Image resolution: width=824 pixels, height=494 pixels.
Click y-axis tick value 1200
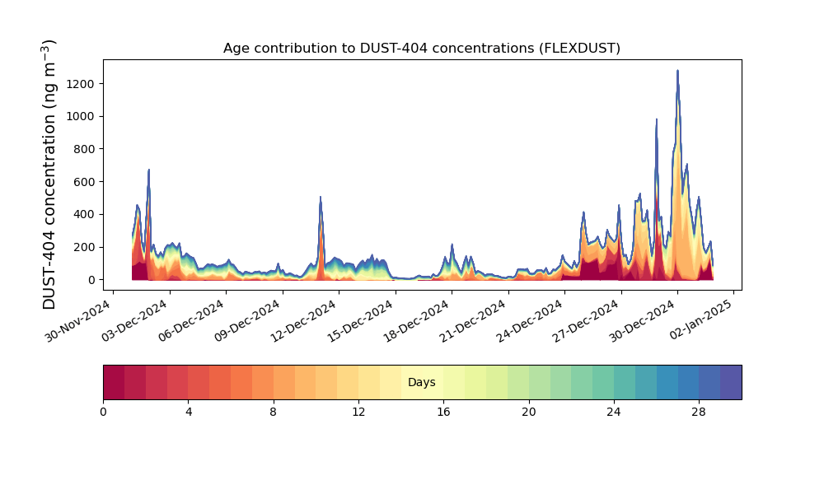coord(81,84)
